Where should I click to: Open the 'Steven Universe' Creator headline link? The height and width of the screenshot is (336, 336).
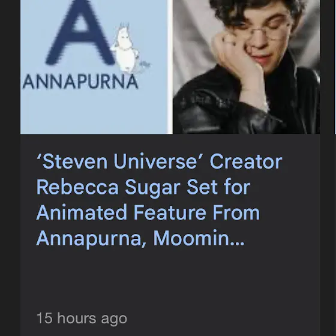click(159, 200)
